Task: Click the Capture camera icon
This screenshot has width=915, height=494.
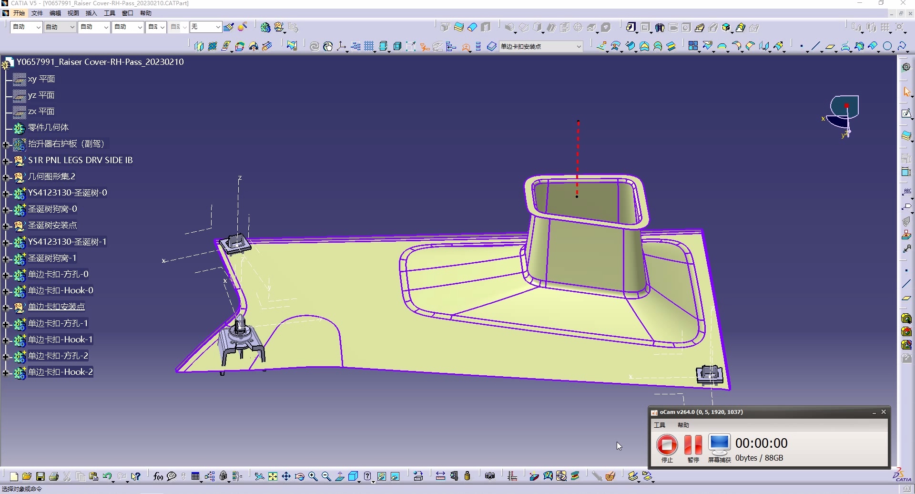Action: point(489,476)
